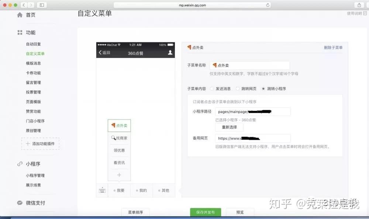Click the 首页 sidebar heading
The height and width of the screenshot is (219, 369).
(31, 15)
